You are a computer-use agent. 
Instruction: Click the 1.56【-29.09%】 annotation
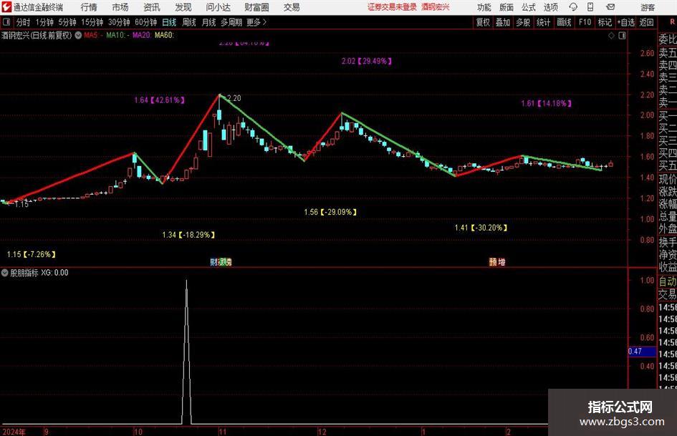(330, 212)
